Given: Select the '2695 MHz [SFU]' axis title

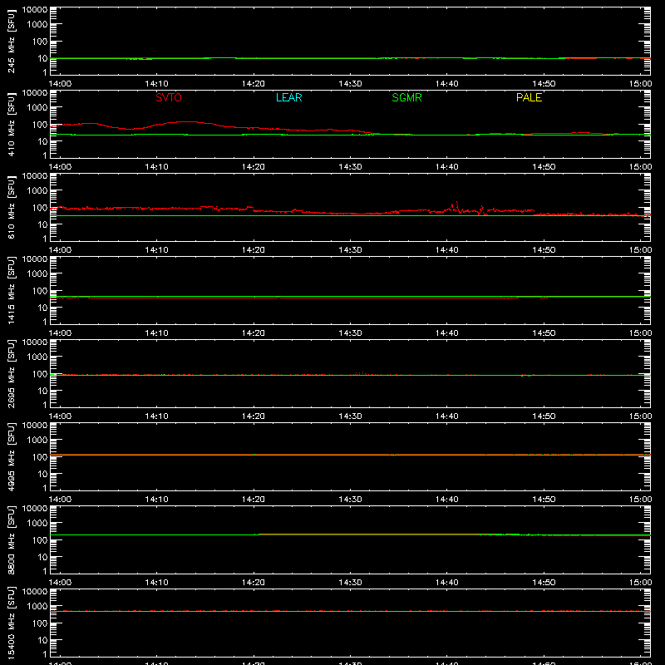Looking at the screenshot, I should point(11,373).
